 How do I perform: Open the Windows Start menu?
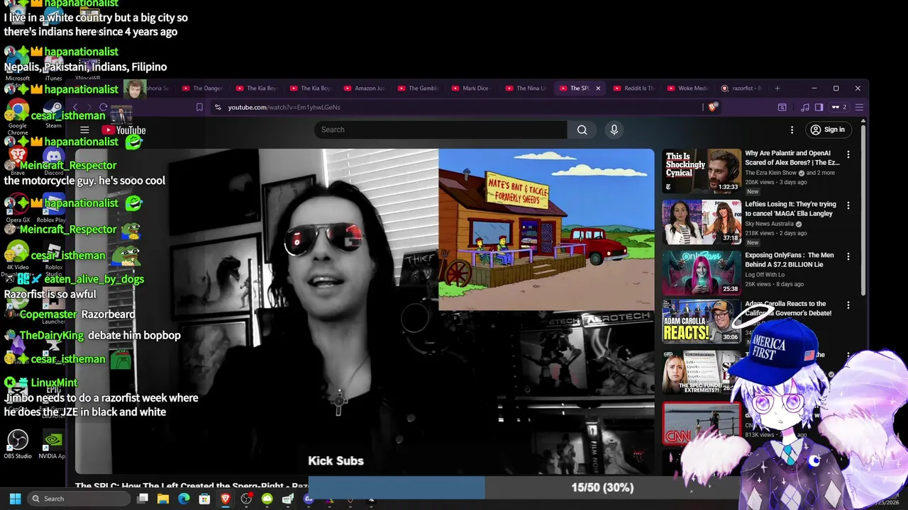[x=16, y=499]
